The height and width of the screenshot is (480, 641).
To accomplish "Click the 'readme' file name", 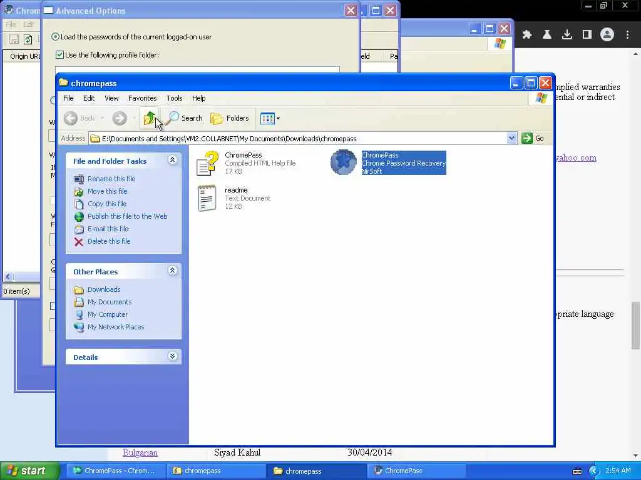I will pos(236,190).
